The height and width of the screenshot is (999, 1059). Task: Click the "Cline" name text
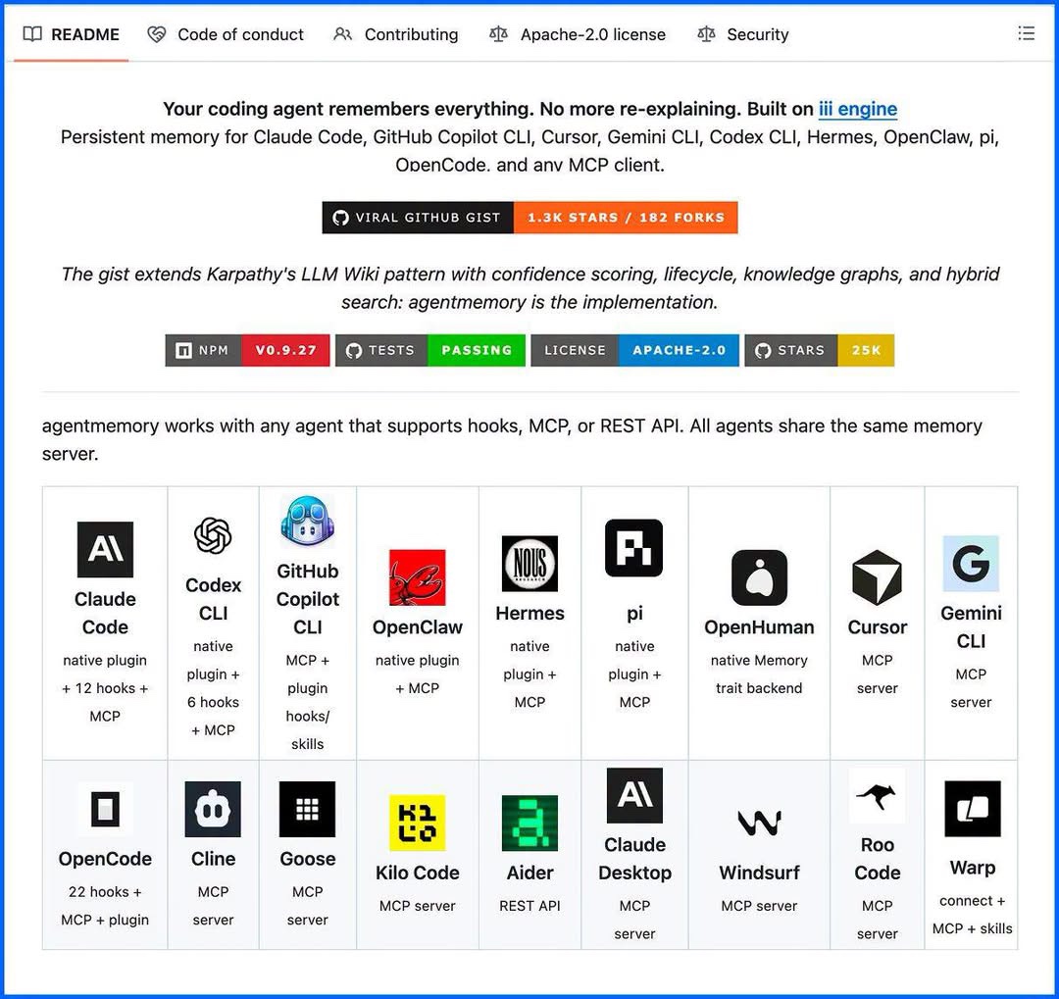(213, 859)
